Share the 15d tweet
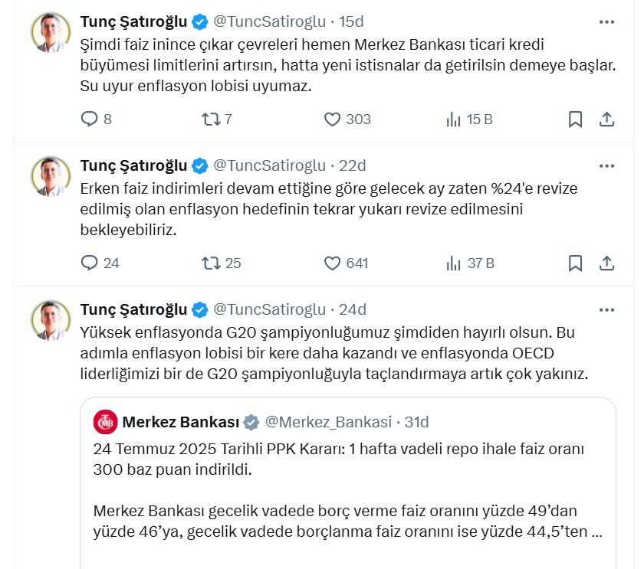The image size is (644, 569). 606,119
